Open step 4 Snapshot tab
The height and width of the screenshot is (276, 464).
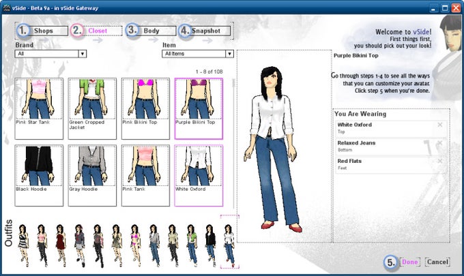pyautogui.click(x=204, y=31)
